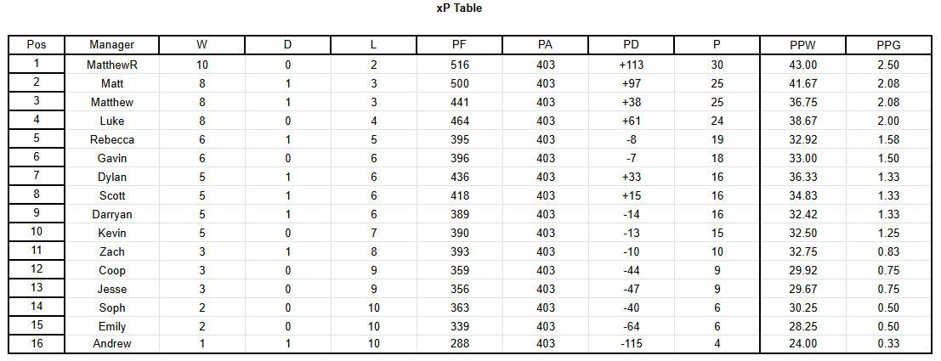The width and height of the screenshot is (941, 361).
Task: Select the MatthewR manager cell
Action: click(x=111, y=65)
